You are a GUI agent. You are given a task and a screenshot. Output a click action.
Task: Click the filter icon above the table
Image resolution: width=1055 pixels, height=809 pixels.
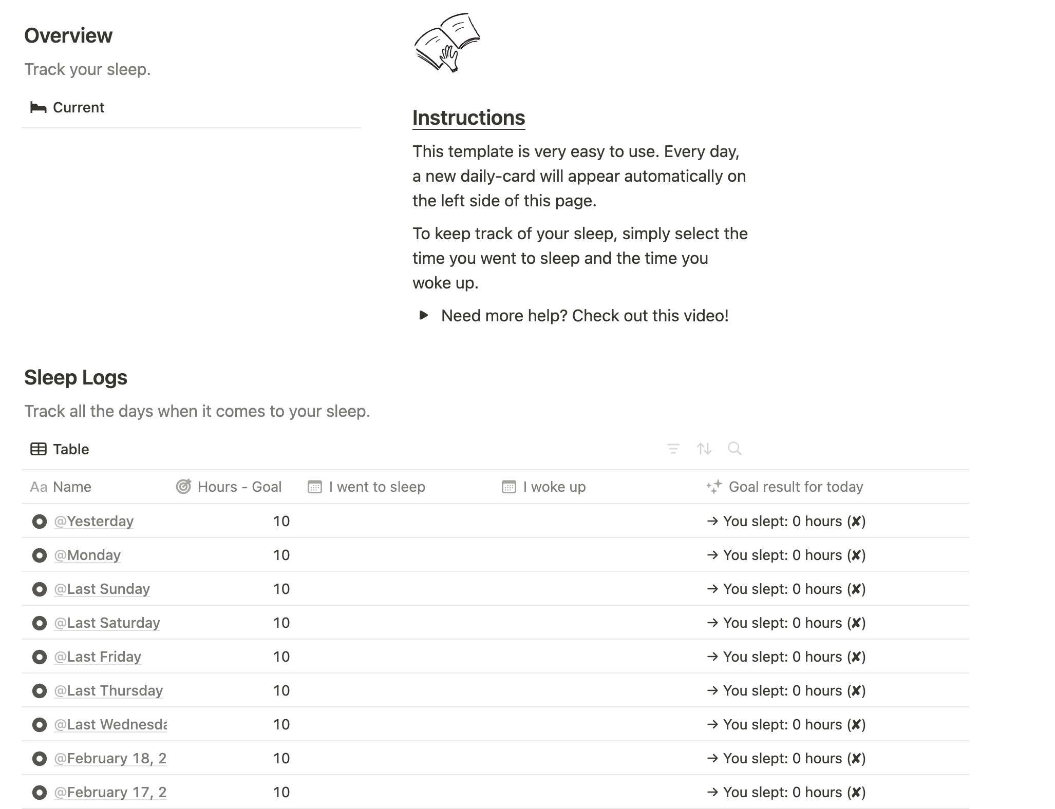[673, 449]
